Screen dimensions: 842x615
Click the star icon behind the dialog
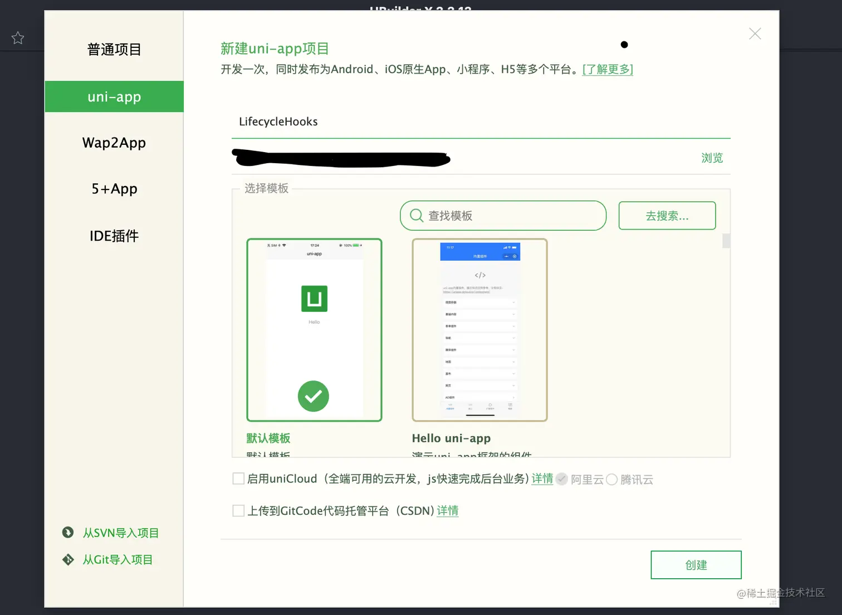(18, 38)
